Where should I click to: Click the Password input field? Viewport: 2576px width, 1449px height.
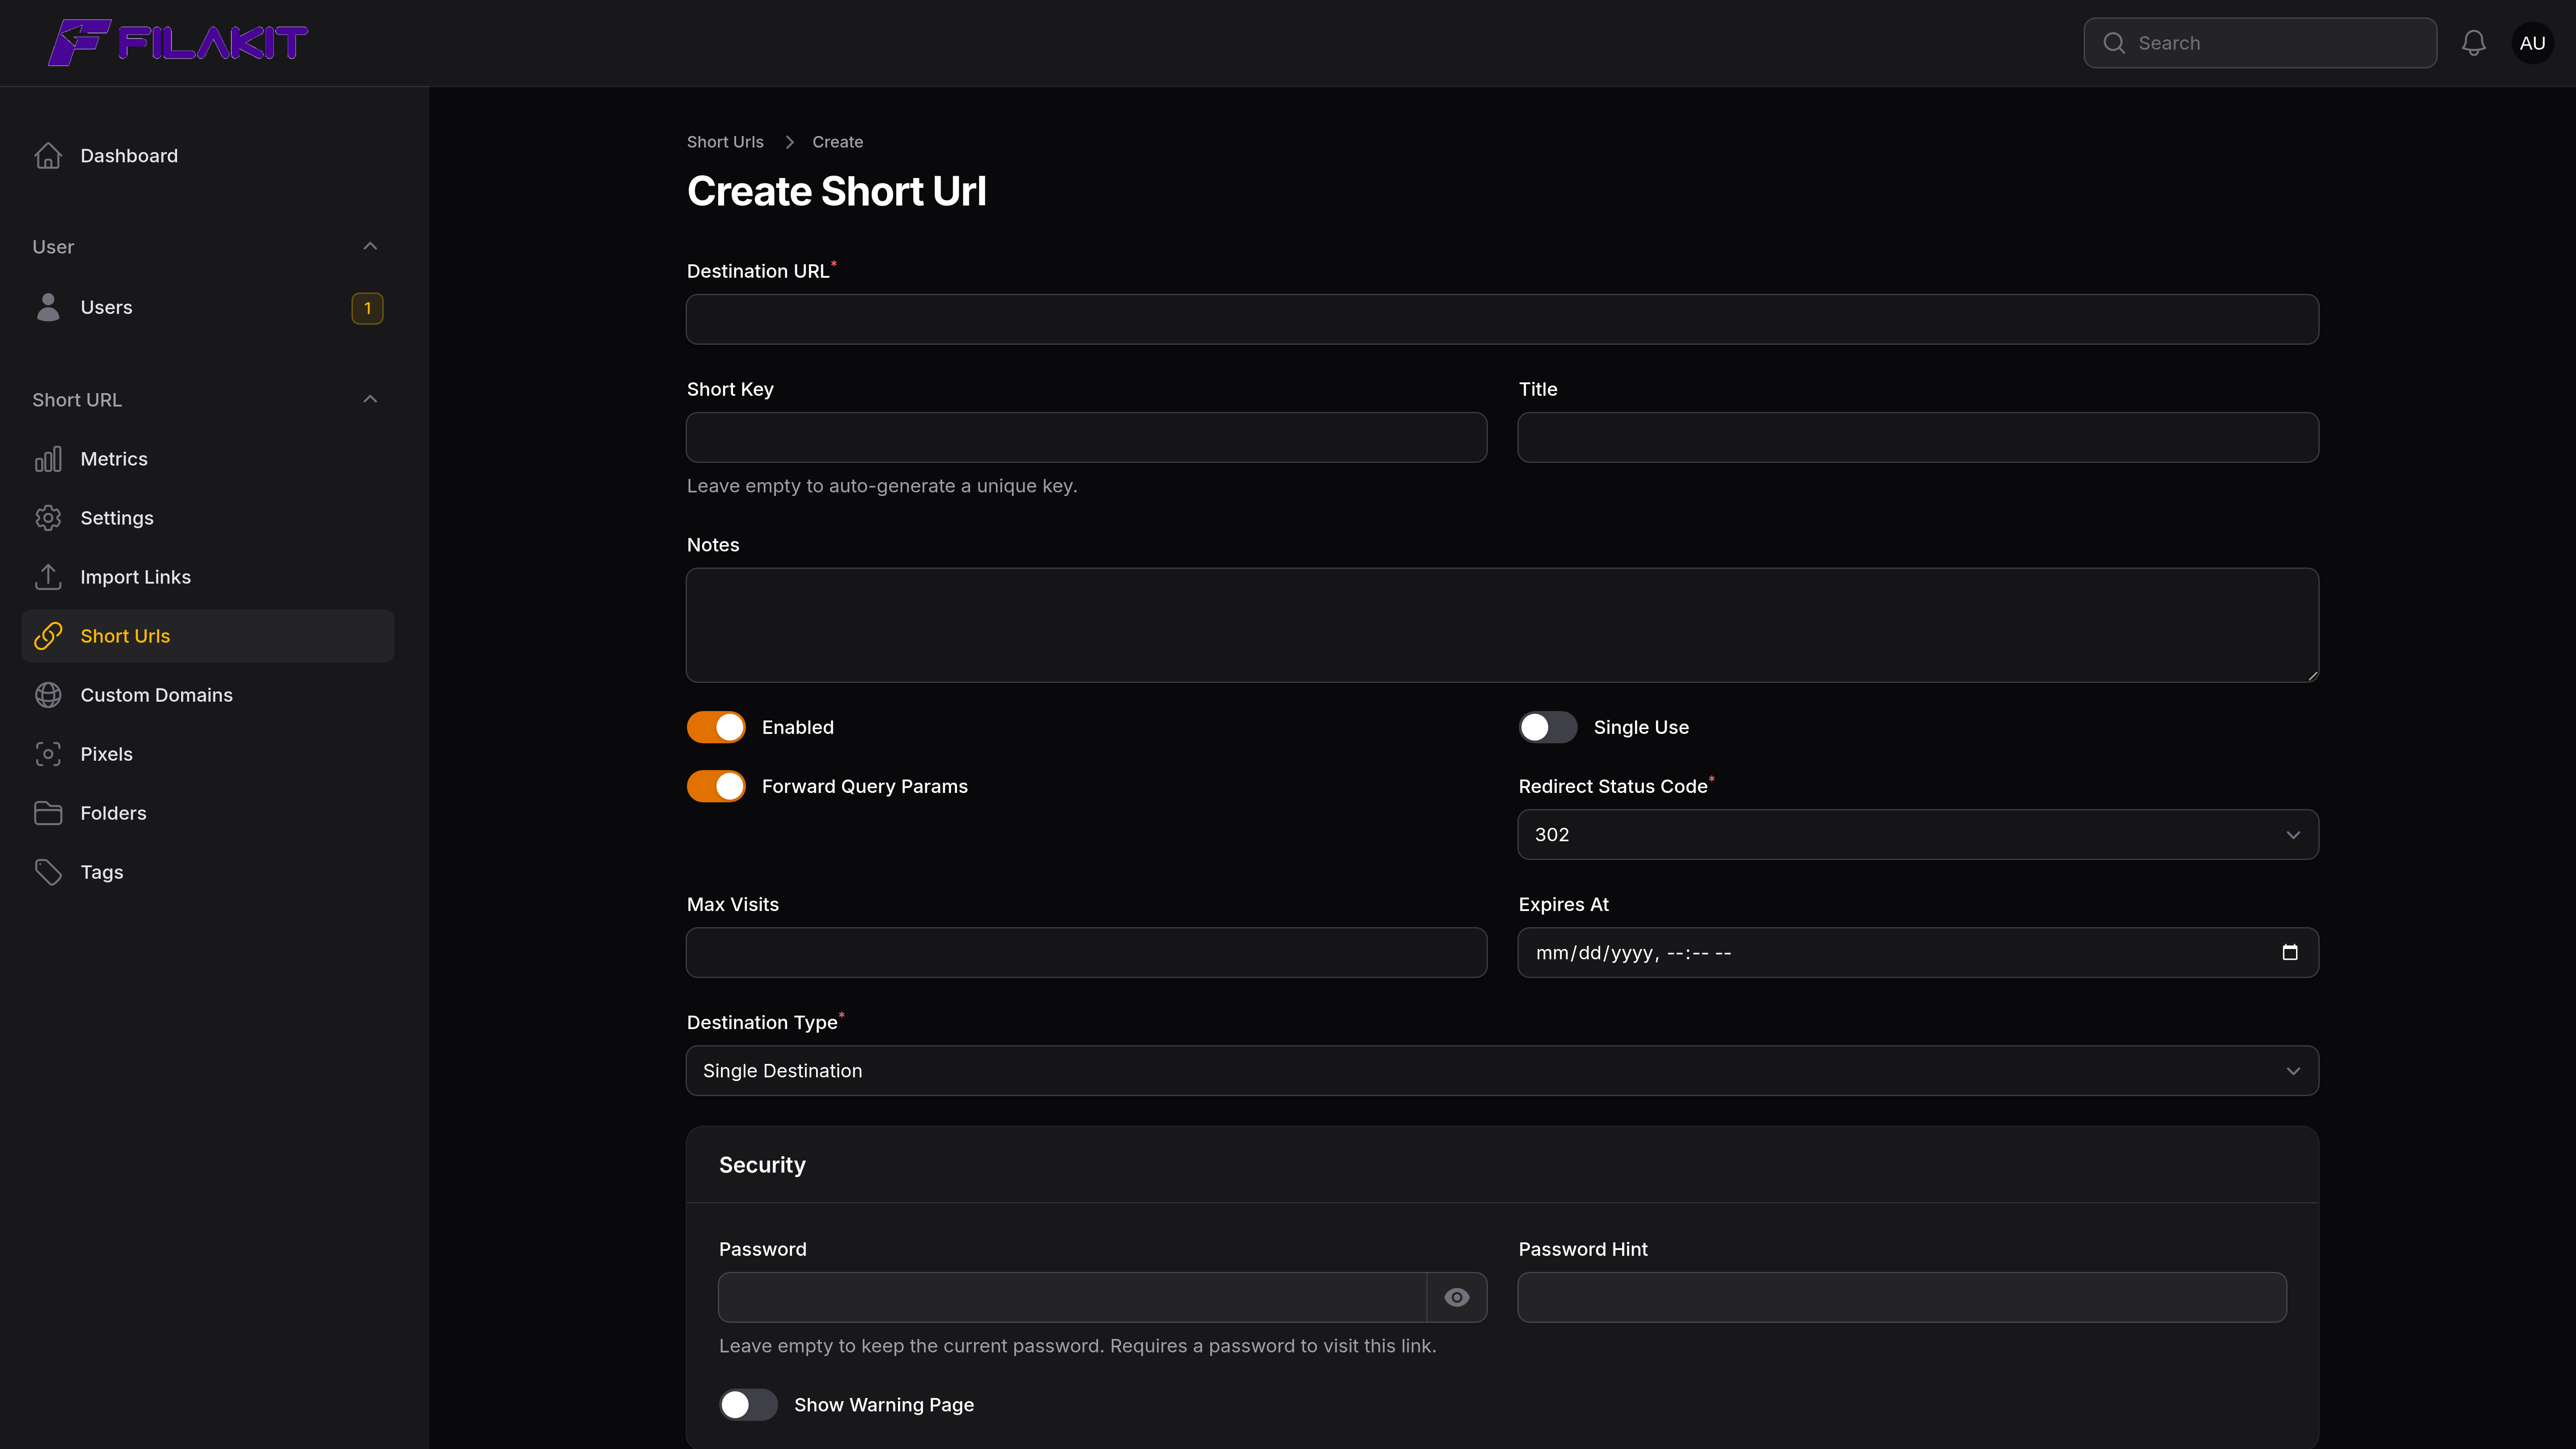1072,1297
